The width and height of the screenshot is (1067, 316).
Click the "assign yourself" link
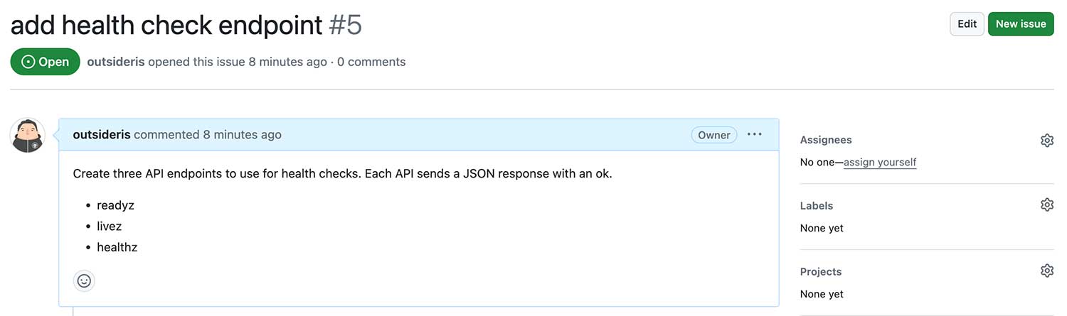[x=880, y=162]
